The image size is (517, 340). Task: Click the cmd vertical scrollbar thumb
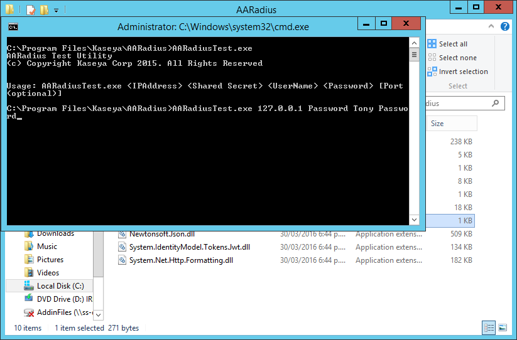coord(414,55)
